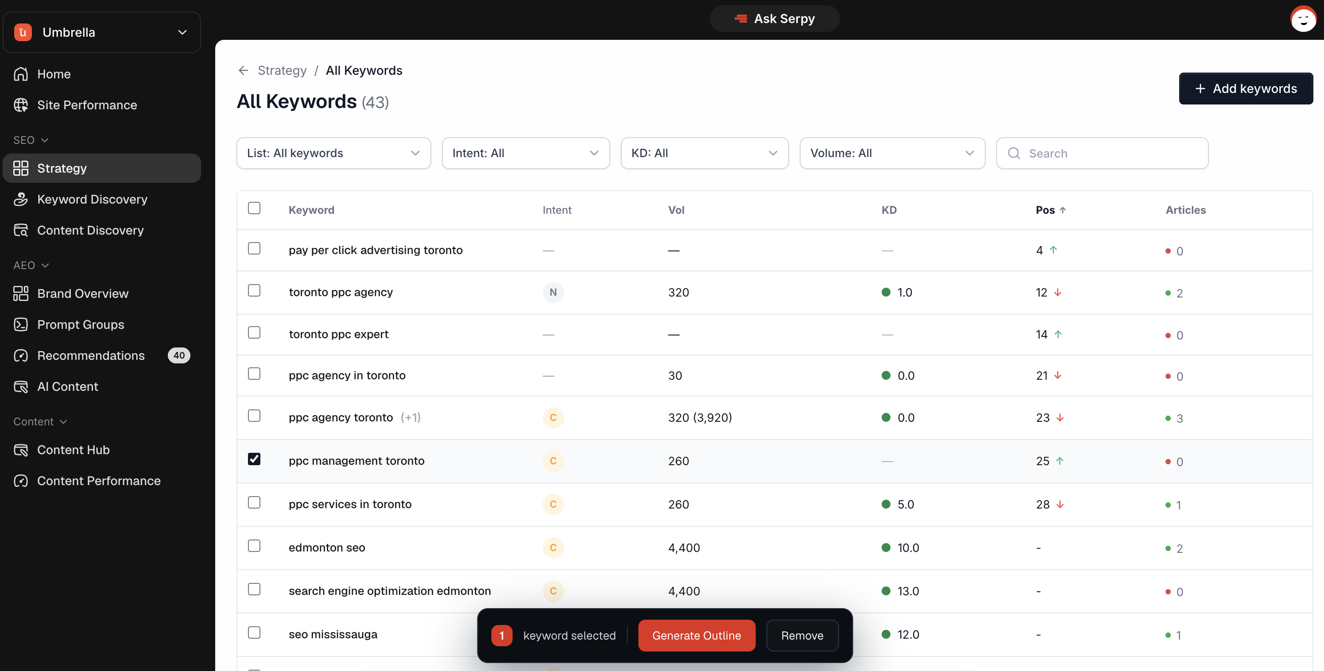The width and height of the screenshot is (1324, 671).
Task: Click the Add keywords button
Action: (1246, 89)
